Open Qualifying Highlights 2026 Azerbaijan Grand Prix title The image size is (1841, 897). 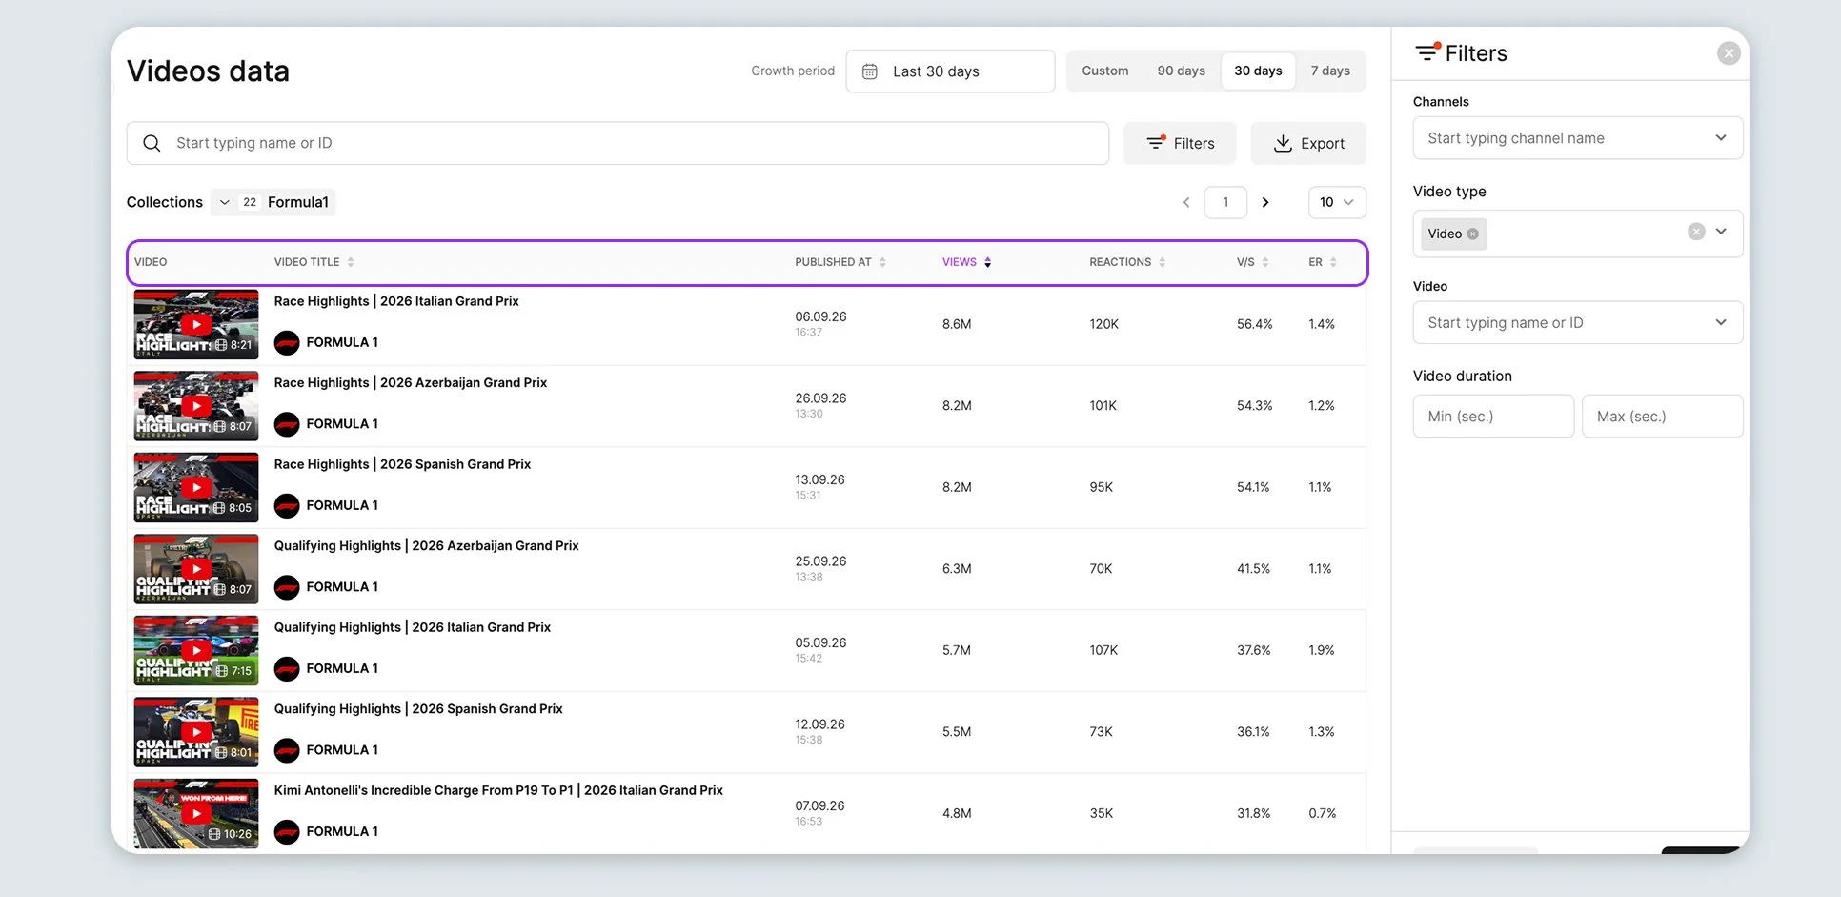(x=426, y=546)
